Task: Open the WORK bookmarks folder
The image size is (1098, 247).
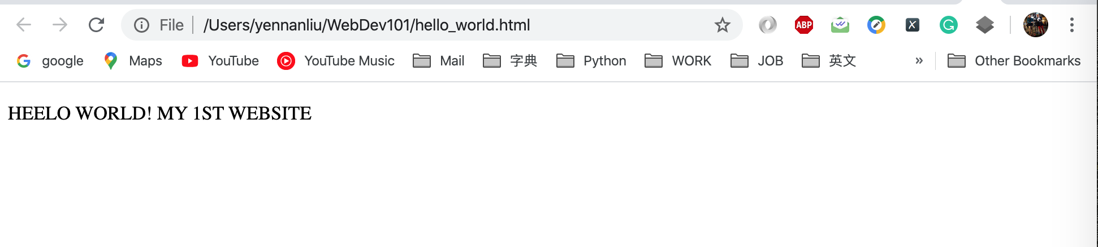Action: 678,61
